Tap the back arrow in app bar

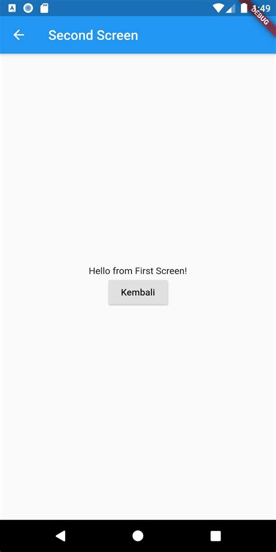[x=19, y=35]
